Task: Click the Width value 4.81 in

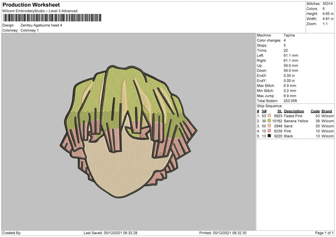Action: [328, 19]
